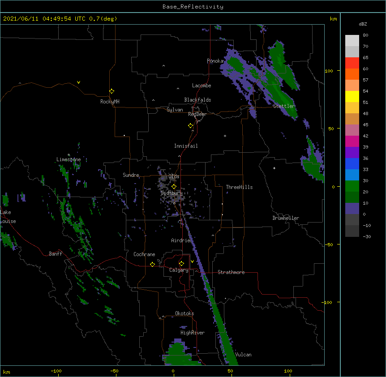Select the Banff label

click(x=56, y=254)
